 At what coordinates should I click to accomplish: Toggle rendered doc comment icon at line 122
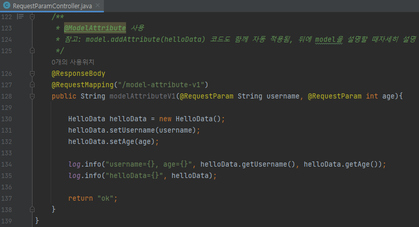pos(20,17)
